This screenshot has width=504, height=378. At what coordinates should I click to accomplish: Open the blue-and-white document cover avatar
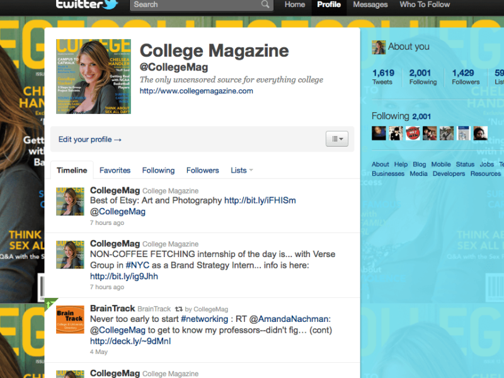[x=464, y=133]
